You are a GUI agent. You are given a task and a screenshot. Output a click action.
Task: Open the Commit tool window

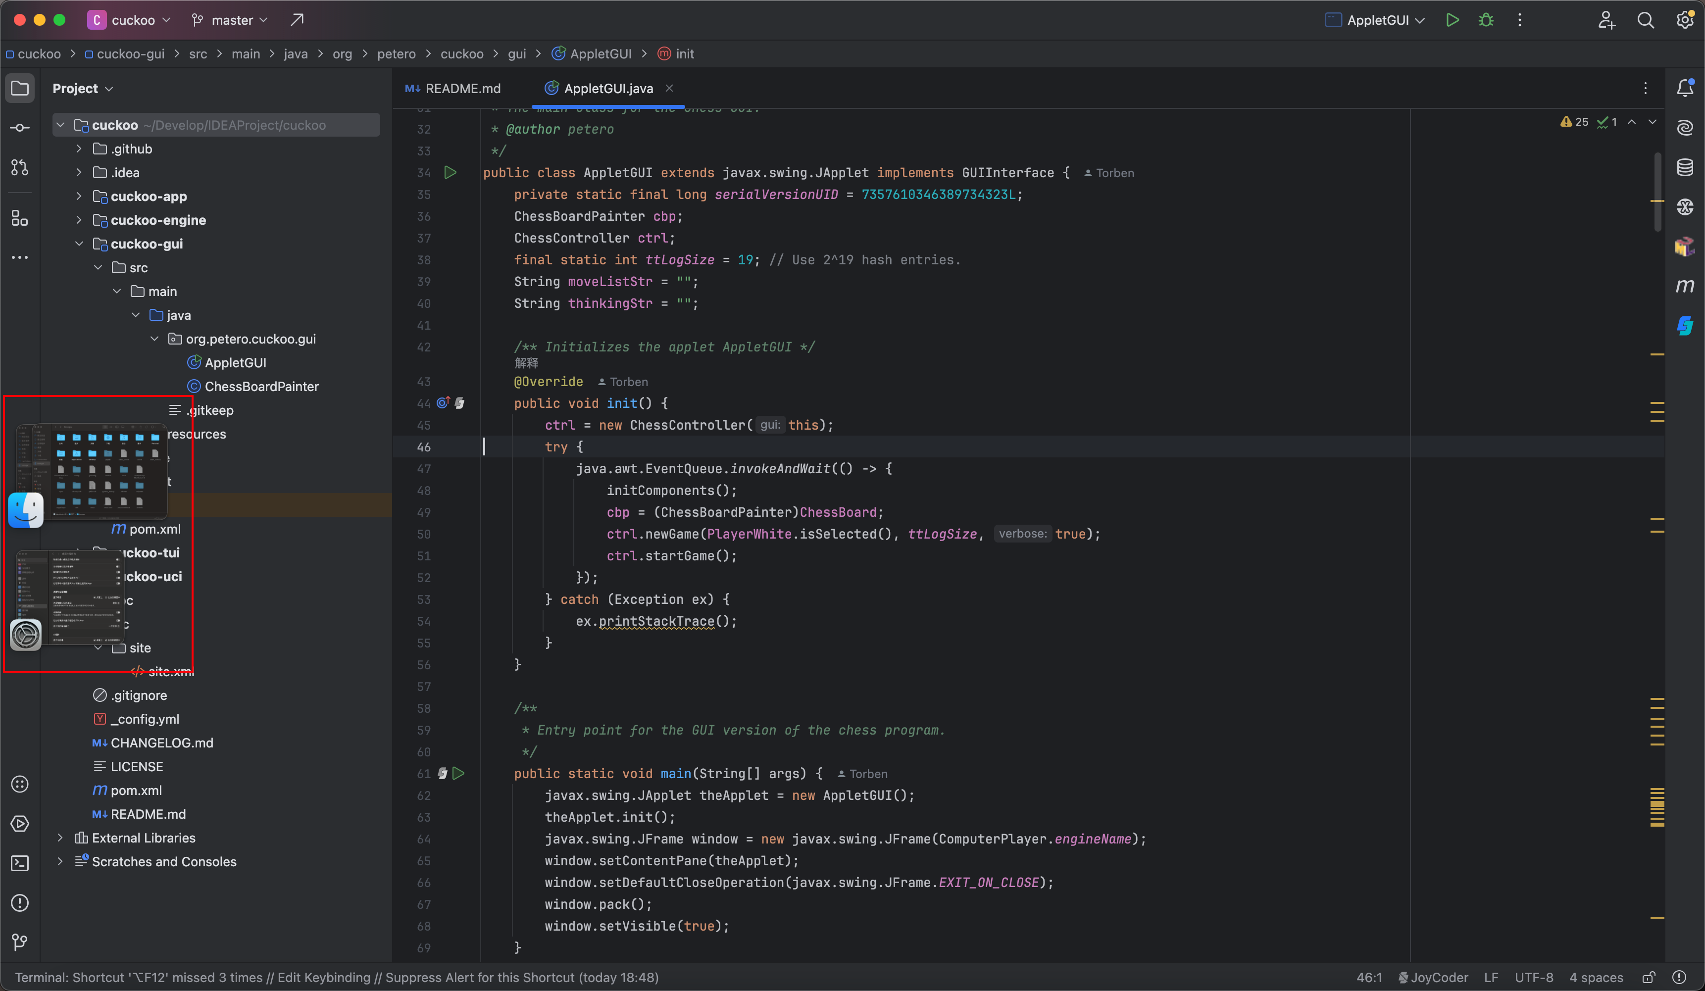tap(20, 128)
